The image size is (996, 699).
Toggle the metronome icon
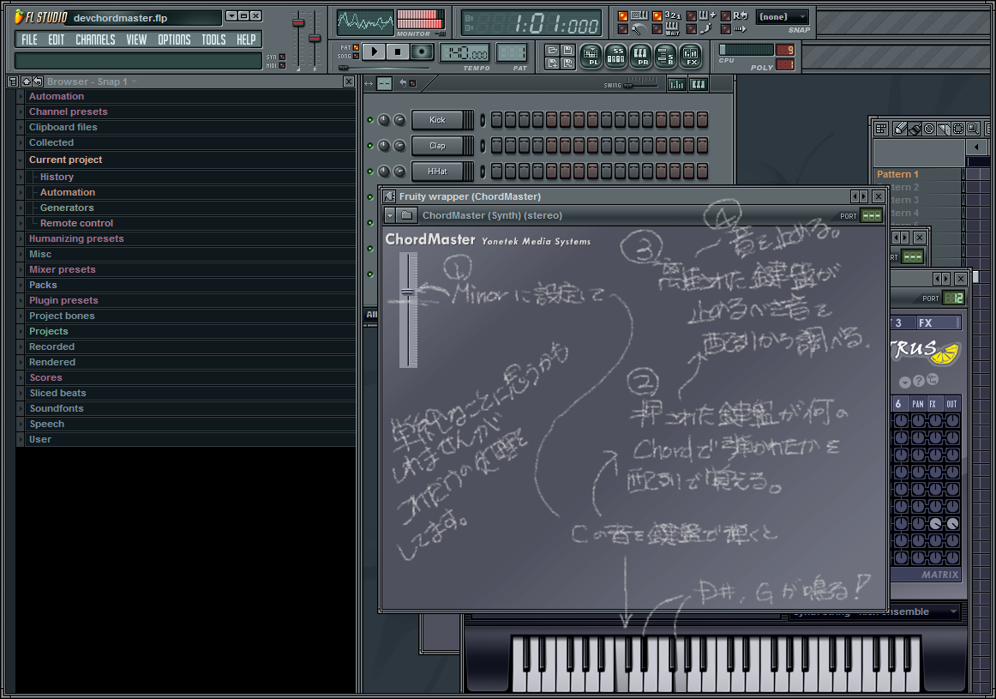pos(639,28)
